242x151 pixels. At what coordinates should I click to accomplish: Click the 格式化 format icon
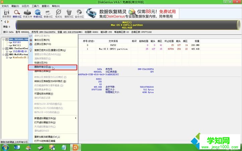click(59, 13)
